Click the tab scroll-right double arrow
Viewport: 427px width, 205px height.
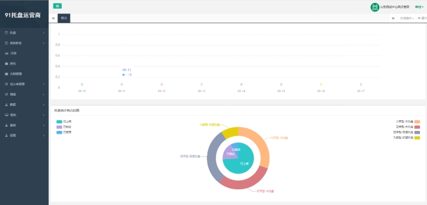(393, 18)
